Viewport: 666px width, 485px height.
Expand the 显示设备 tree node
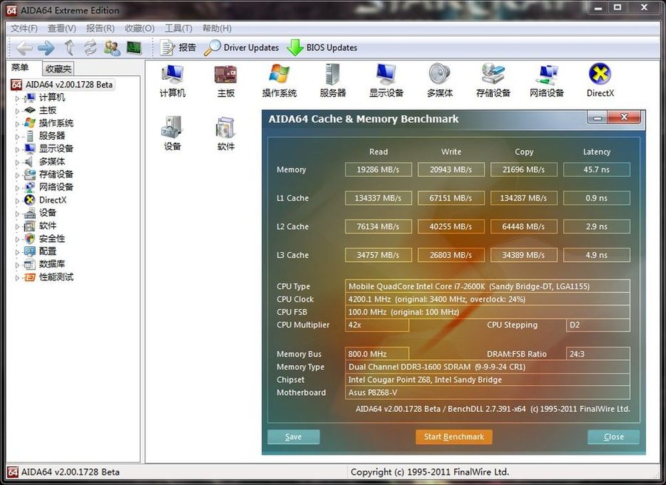17,150
